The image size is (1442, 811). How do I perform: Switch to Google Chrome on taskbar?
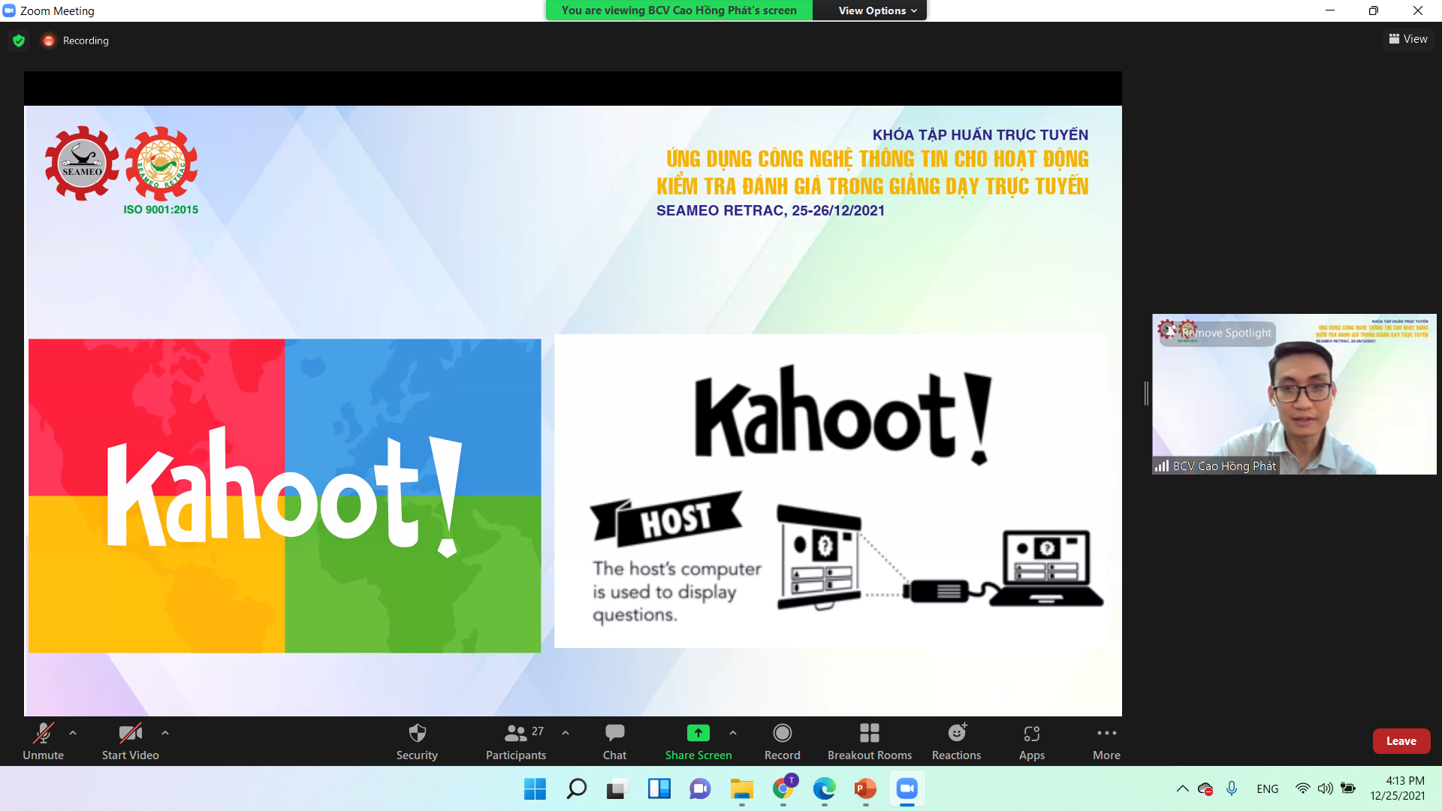coord(783,788)
